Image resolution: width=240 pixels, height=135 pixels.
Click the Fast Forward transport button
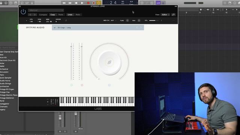click(70, 3)
